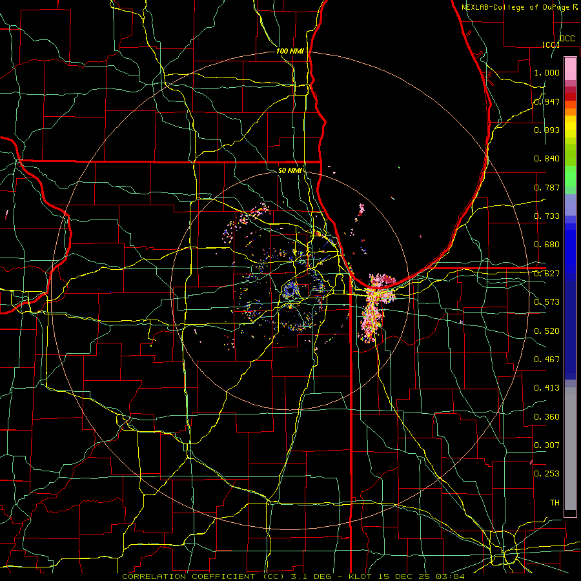Click the 0.360 legend value

click(x=547, y=417)
